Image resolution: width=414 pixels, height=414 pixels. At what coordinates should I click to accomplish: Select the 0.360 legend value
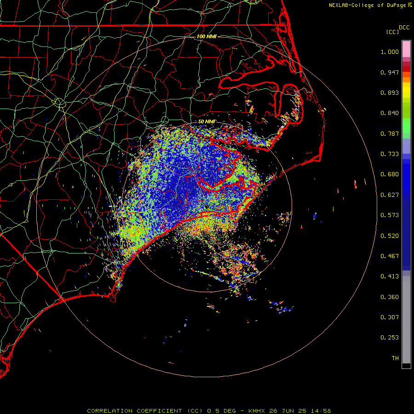tap(390, 297)
